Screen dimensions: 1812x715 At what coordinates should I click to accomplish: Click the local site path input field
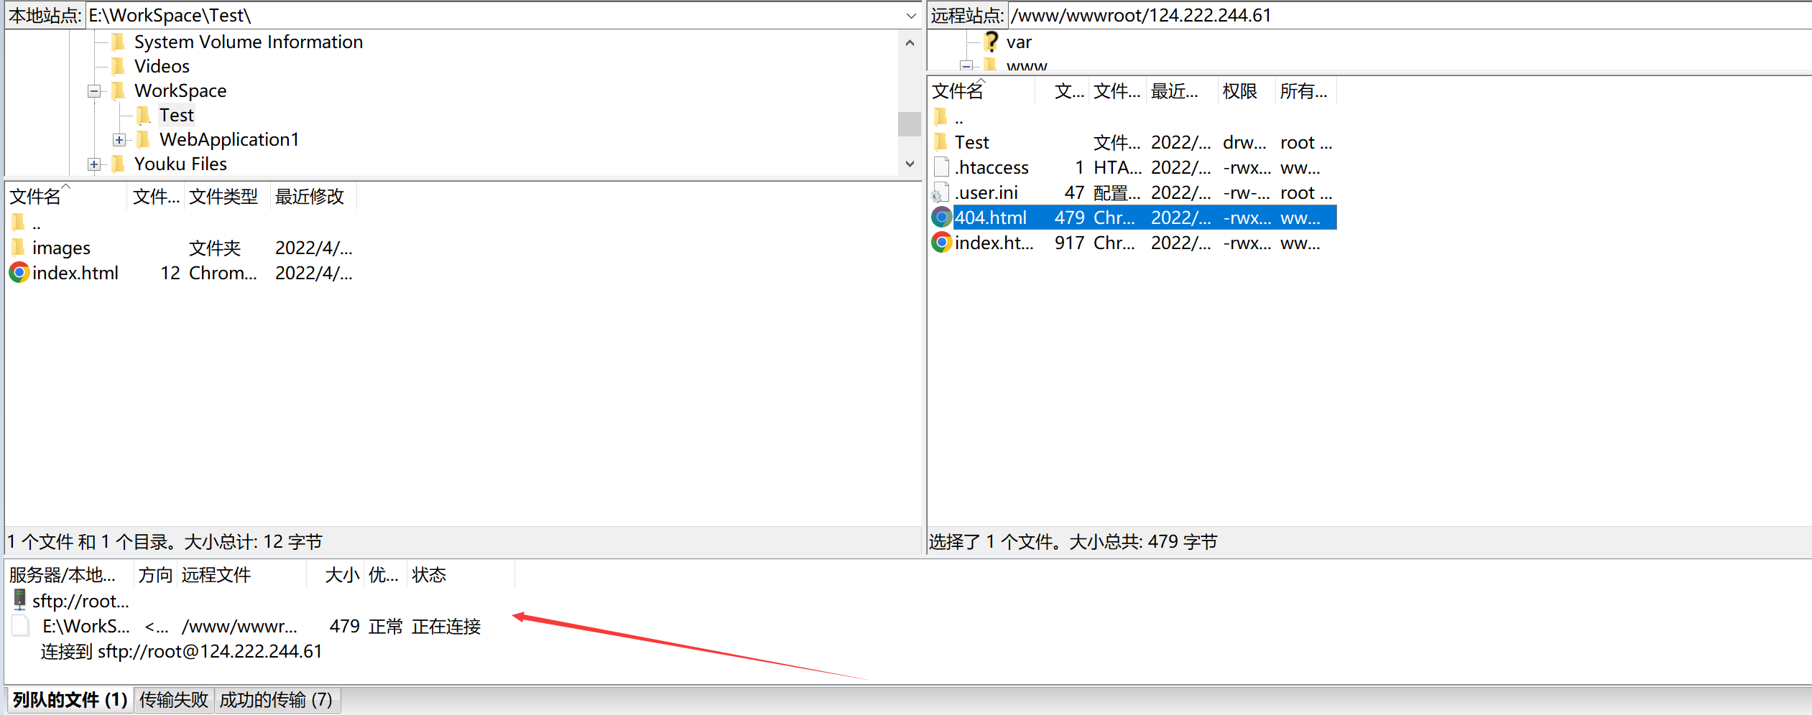coord(494,16)
